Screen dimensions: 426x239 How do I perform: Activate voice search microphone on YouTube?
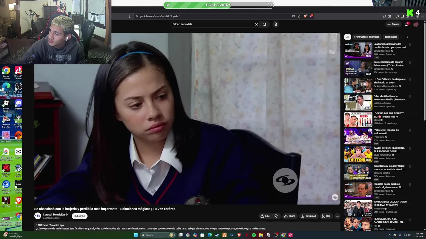click(x=276, y=24)
